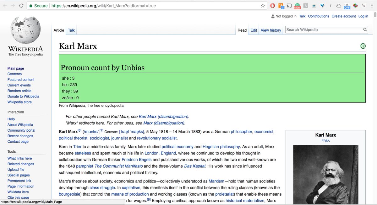Open Karl Marx (disambiguation) link
377x205 pixels.
[164, 117]
